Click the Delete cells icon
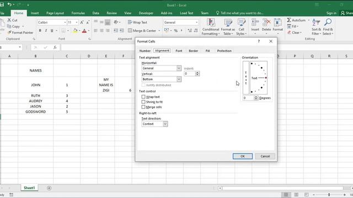 [266, 23]
